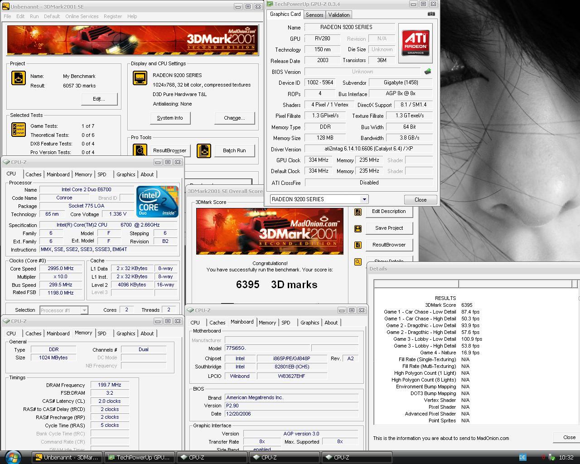Image resolution: width=580 pixels, height=464 pixels.
Task: Click the 3DMark2001 MadOnion banner image
Action: click(133, 40)
